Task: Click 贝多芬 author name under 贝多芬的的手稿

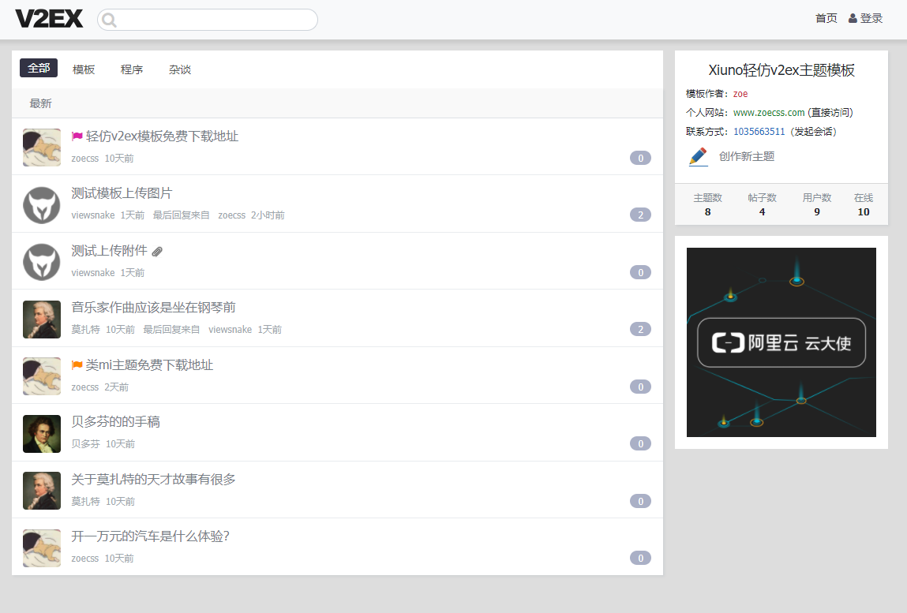Action: [x=85, y=444]
